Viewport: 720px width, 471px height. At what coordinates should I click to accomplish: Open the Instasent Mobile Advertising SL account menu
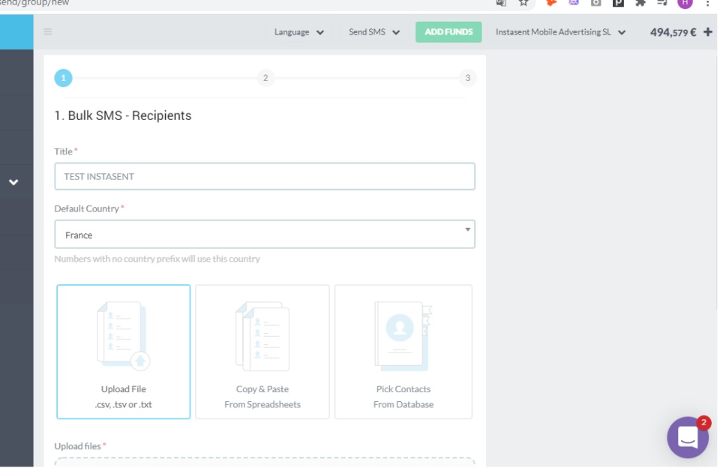coord(561,32)
